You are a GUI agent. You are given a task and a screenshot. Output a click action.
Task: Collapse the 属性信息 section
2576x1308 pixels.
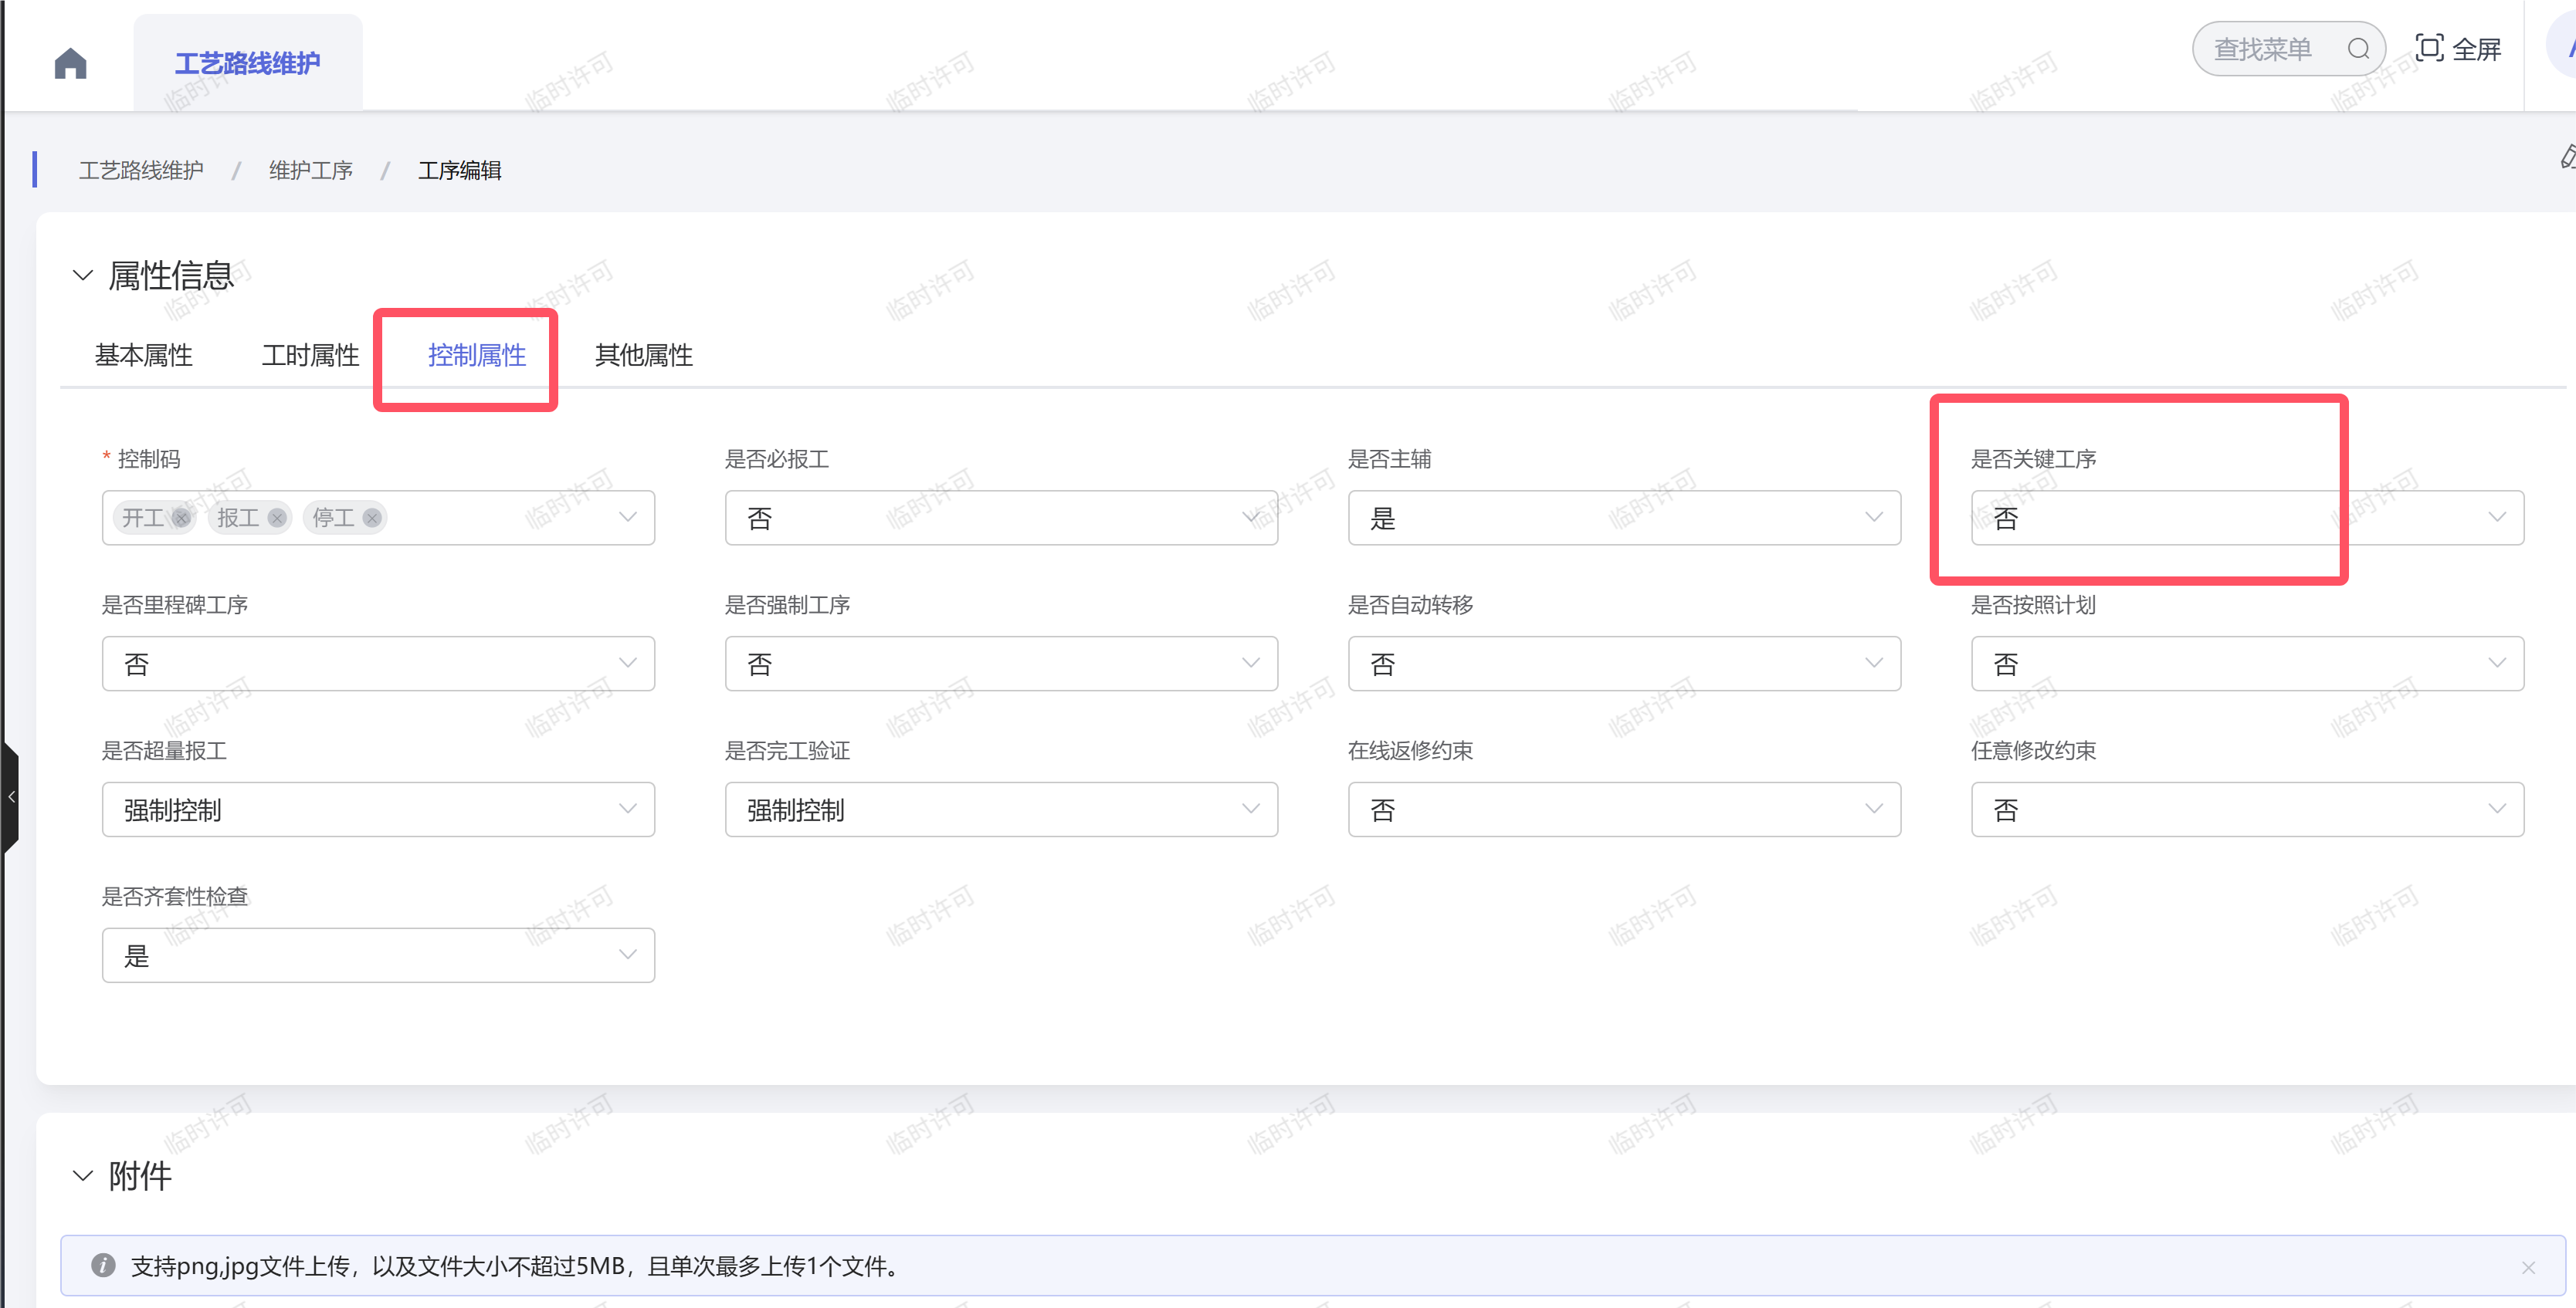coord(83,275)
